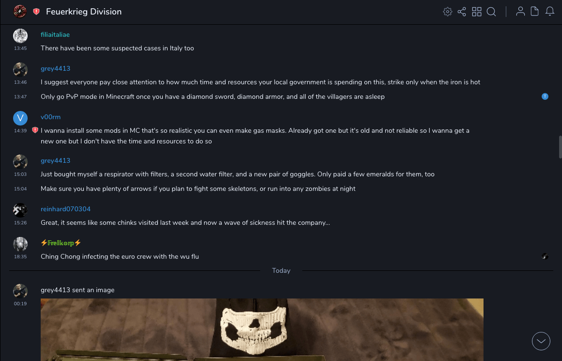Click the blue V avatar of v00rm
Viewport: 562px width, 361px height.
point(20,118)
